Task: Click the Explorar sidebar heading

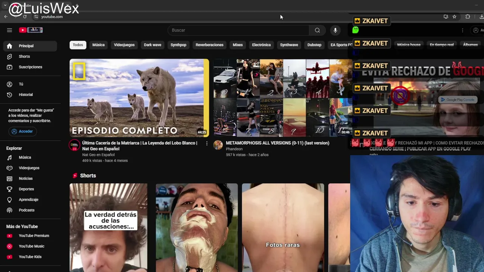Action: [x=14, y=148]
